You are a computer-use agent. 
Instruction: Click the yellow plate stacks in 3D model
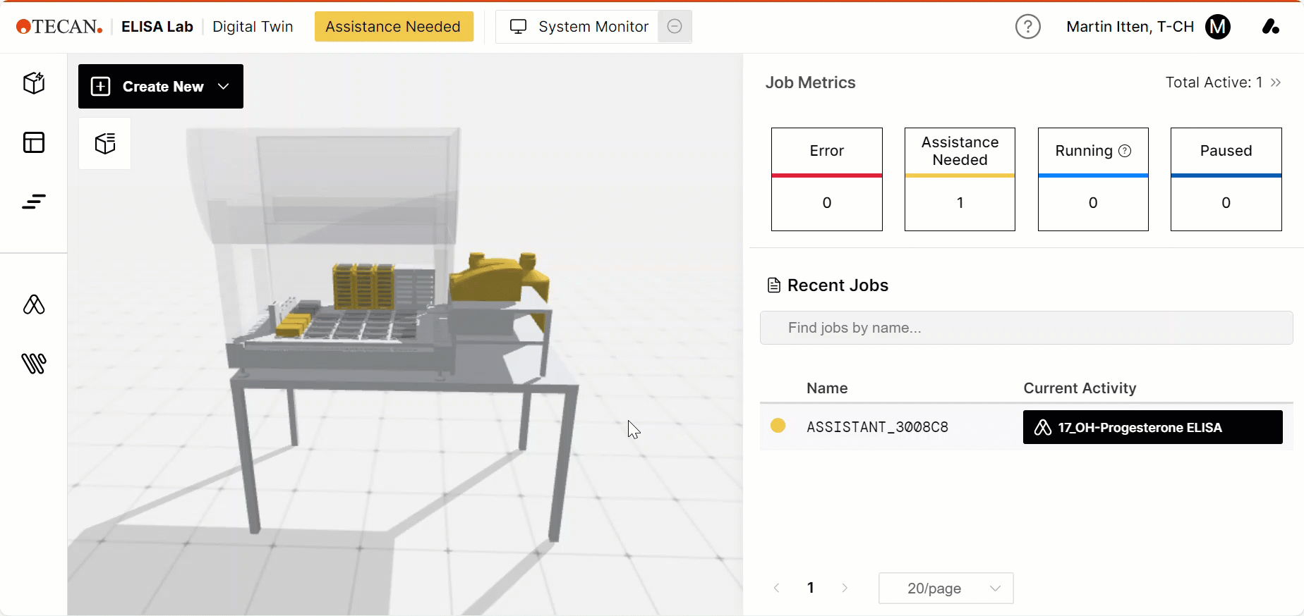(x=363, y=286)
